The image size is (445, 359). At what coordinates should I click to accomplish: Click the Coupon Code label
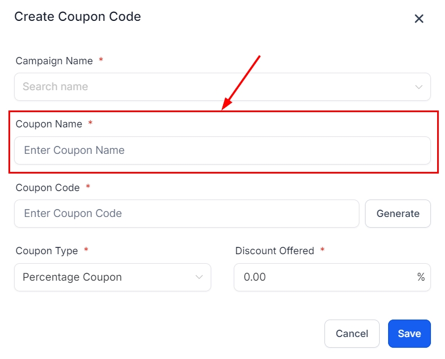coord(48,188)
